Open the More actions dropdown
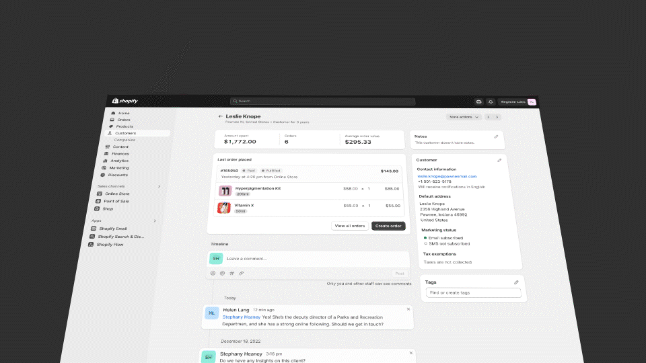Screen dimensions: 646x363 [x=464, y=117]
